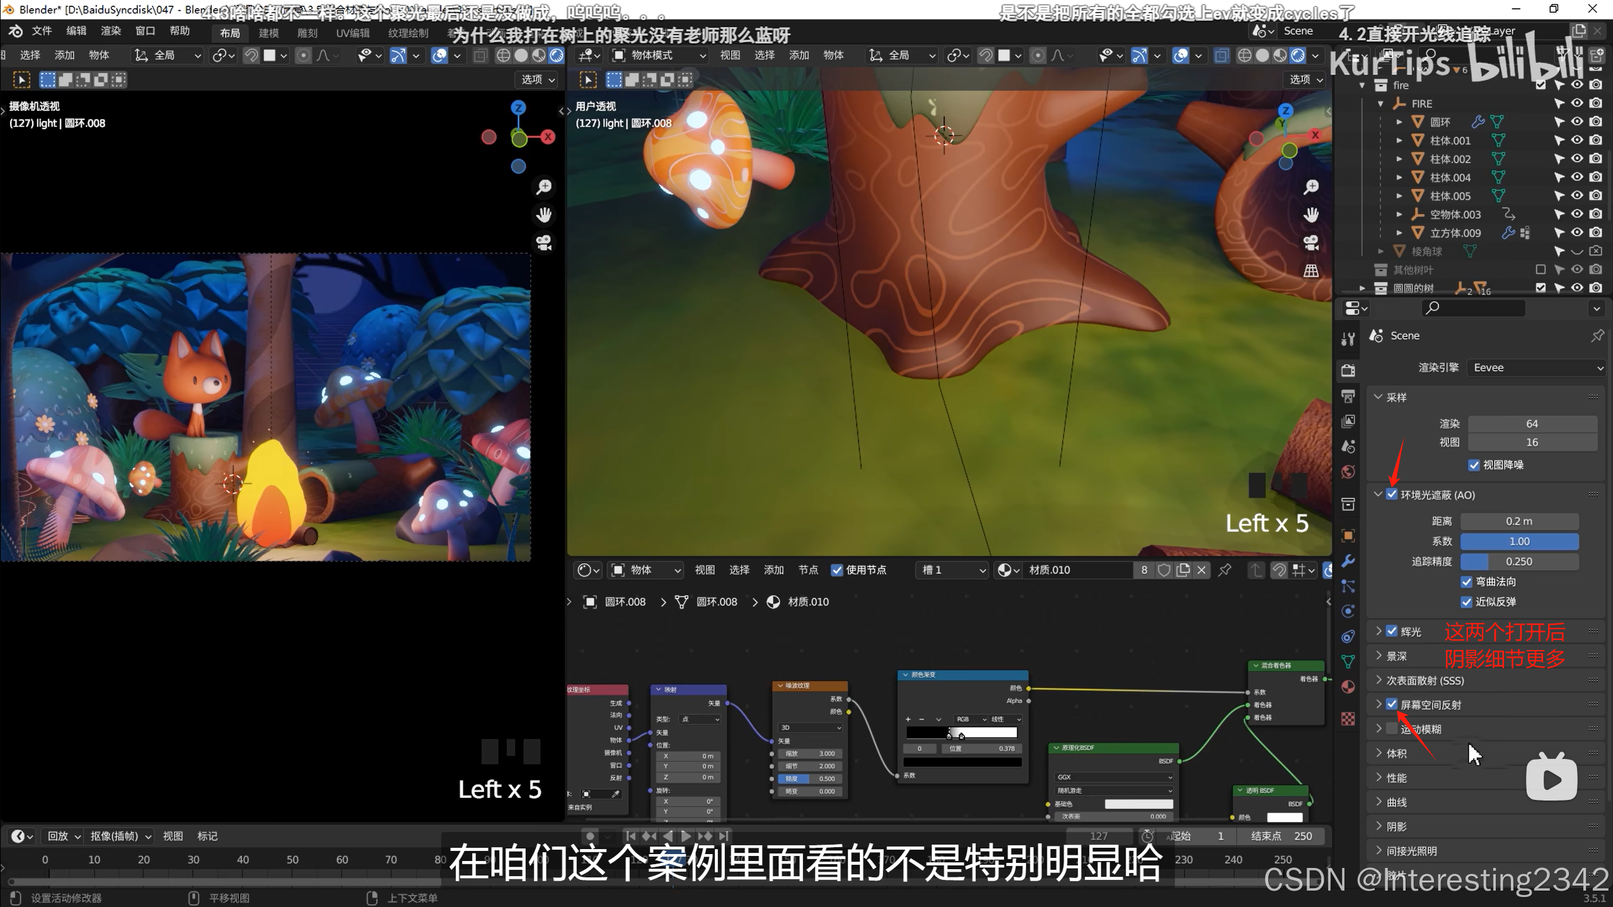Open Modifier properties wrench icon

(x=1348, y=561)
